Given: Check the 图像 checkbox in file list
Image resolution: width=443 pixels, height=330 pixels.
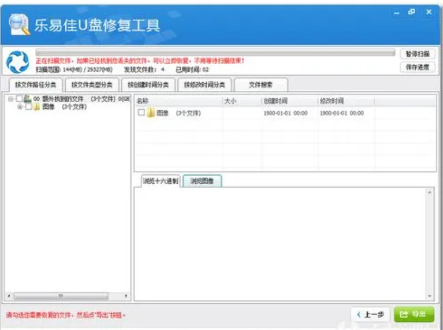Looking at the screenshot, I should (x=141, y=113).
